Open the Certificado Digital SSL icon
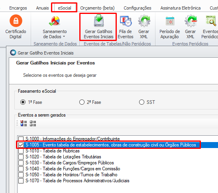 (16, 21)
